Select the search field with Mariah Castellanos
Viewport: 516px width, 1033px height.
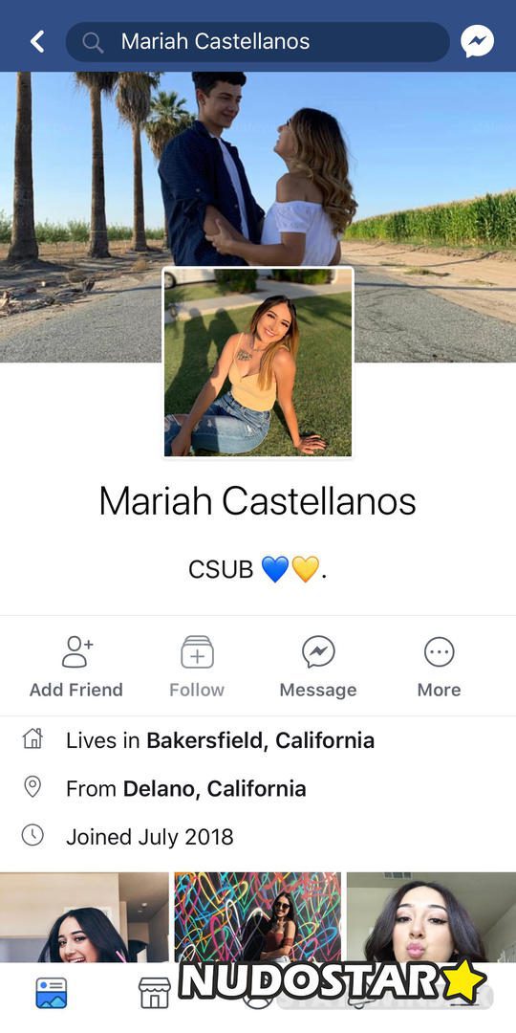(x=257, y=42)
